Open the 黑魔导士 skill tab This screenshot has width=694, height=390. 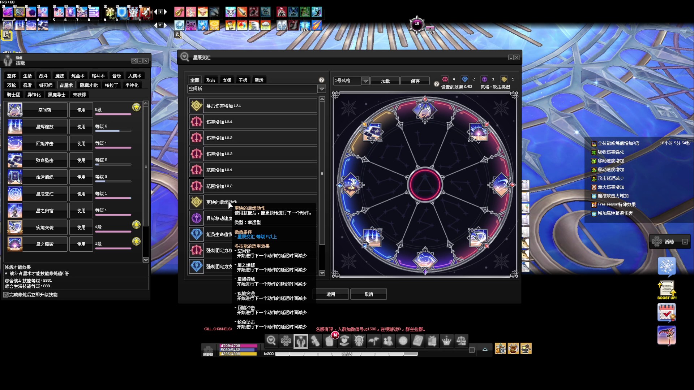click(x=57, y=95)
